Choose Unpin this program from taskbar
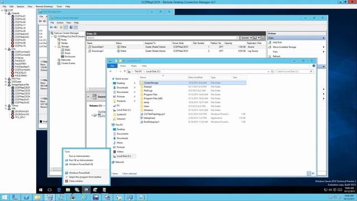 (85, 177)
